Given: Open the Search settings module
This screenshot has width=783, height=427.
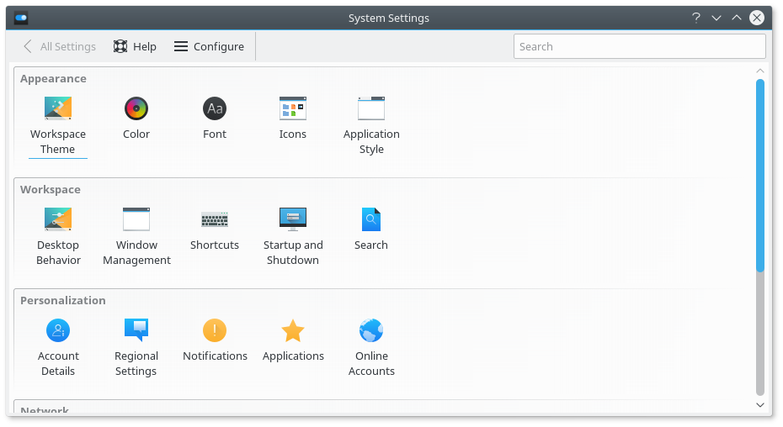Looking at the screenshot, I should click(371, 229).
